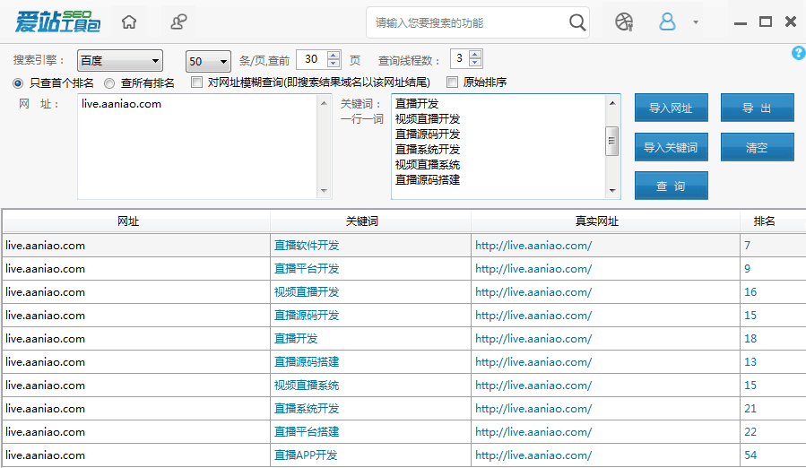Click the 查询 button
806x468 pixels.
click(x=672, y=186)
